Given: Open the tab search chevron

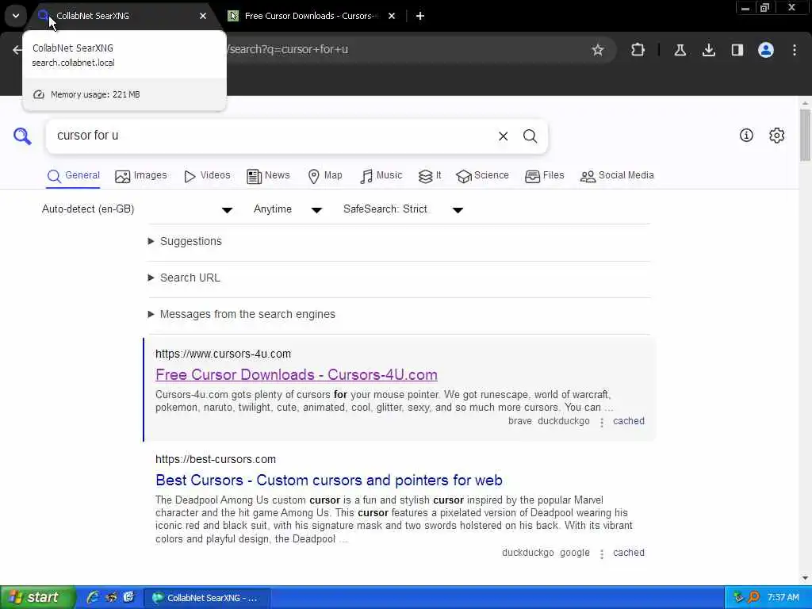Looking at the screenshot, I should tap(16, 16).
